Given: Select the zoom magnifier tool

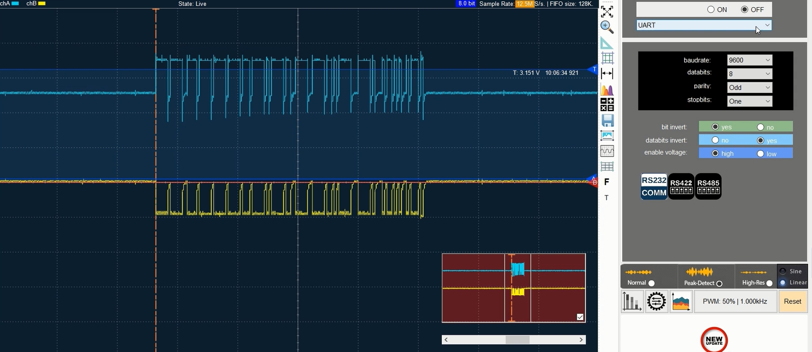Looking at the screenshot, I should click(x=607, y=27).
